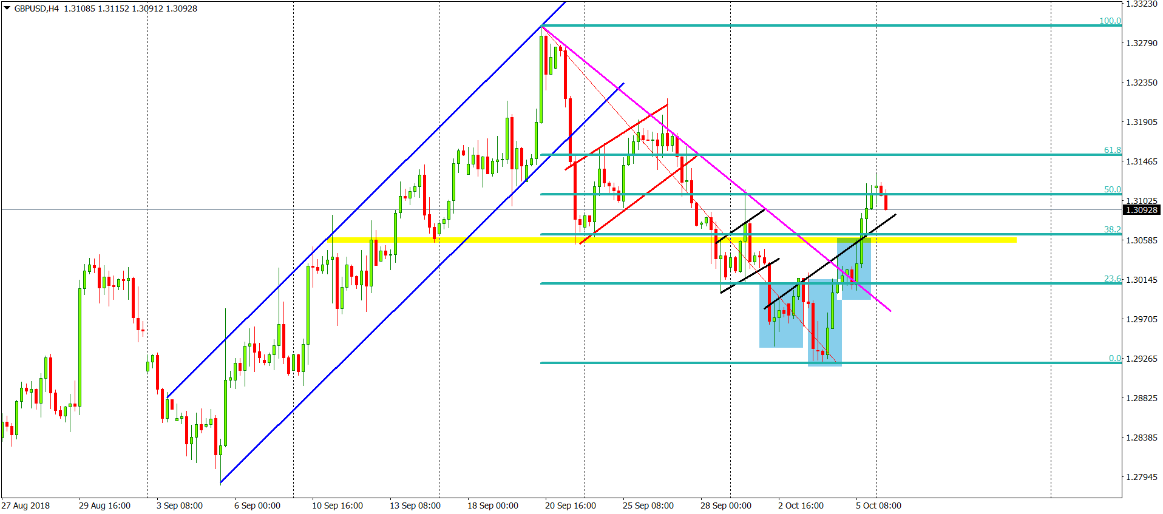This screenshot has width=1163, height=514.
Task: Click the 25 Sep 08:00 time label
Action: (648, 506)
